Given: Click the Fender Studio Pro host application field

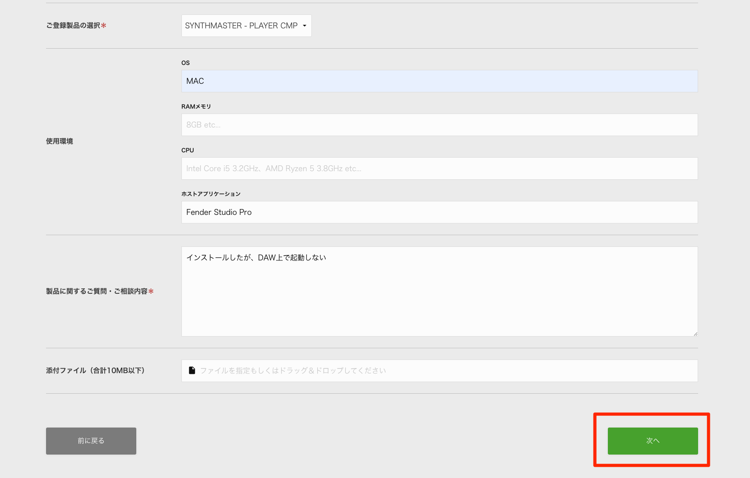Looking at the screenshot, I should (440, 212).
